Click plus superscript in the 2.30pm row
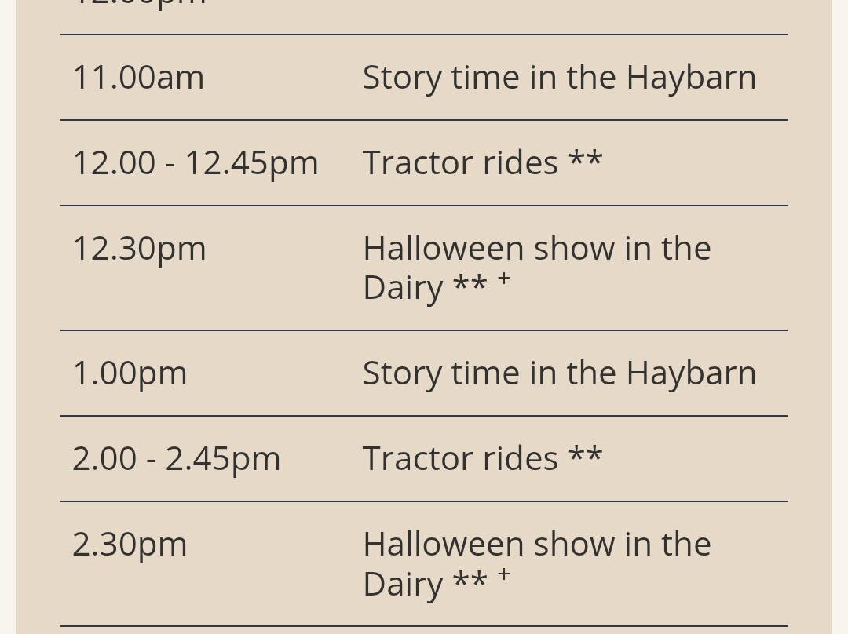Image resolution: width=848 pixels, height=634 pixels. tap(504, 574)
